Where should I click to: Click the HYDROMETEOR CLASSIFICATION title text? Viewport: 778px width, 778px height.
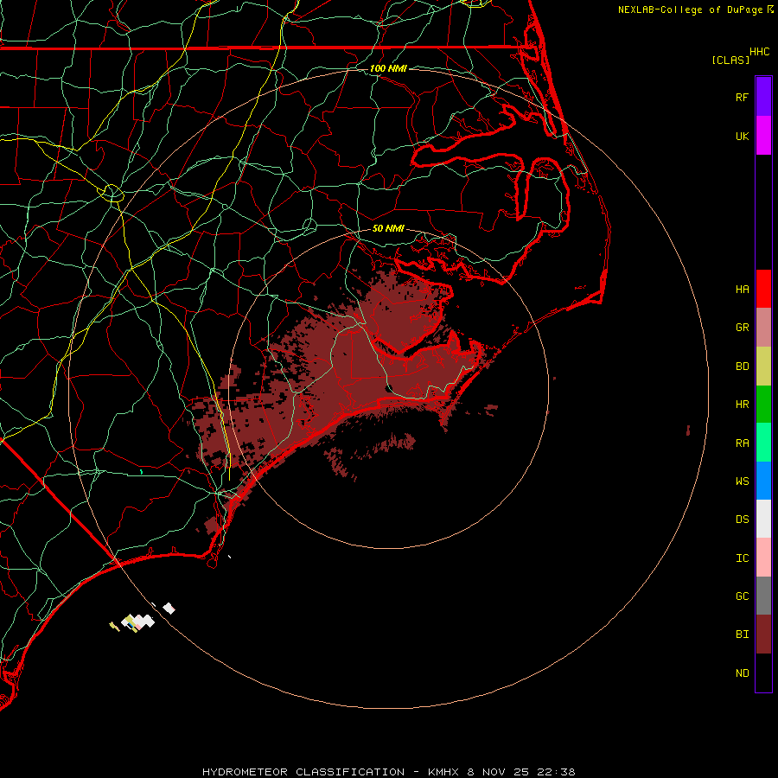[x=303, y=772]
